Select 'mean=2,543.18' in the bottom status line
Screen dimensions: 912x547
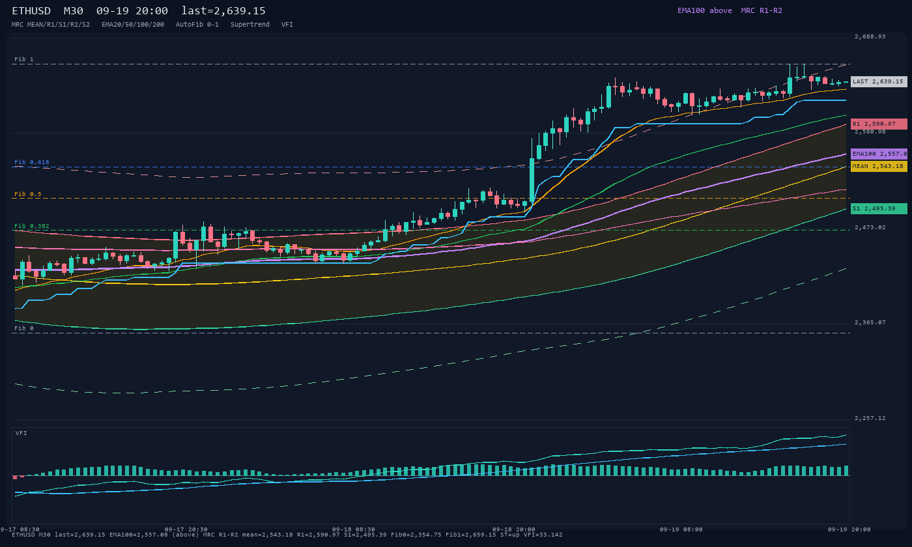268,535
